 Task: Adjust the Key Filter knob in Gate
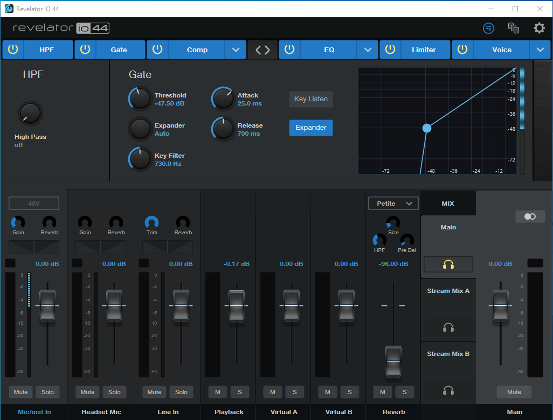tap(140, 159)
